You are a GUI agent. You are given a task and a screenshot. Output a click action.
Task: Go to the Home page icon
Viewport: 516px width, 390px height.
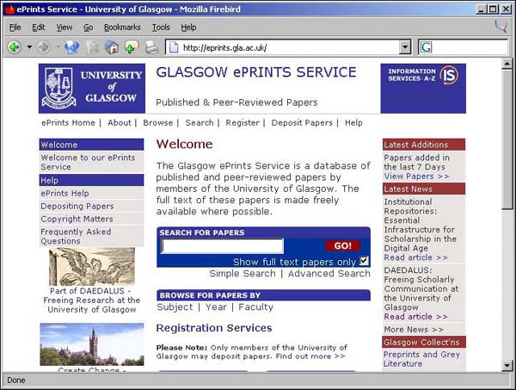(111, 47)
